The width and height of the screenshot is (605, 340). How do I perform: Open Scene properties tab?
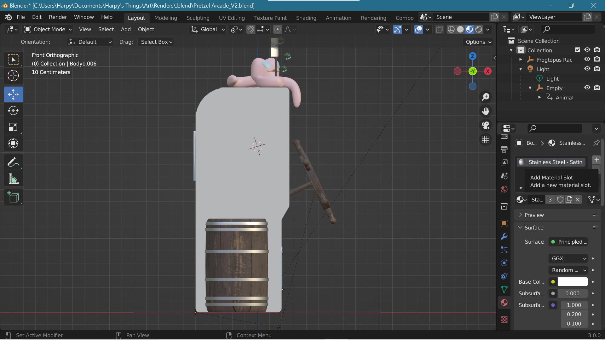click(504, 176)
